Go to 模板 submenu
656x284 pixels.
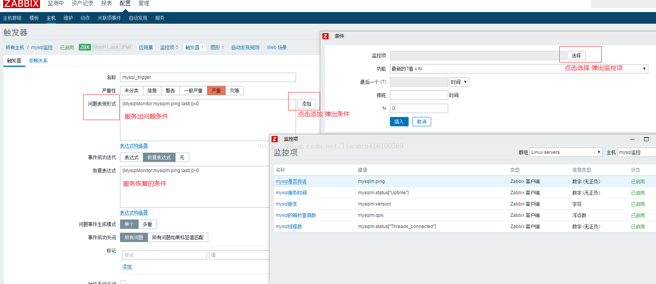34,18
